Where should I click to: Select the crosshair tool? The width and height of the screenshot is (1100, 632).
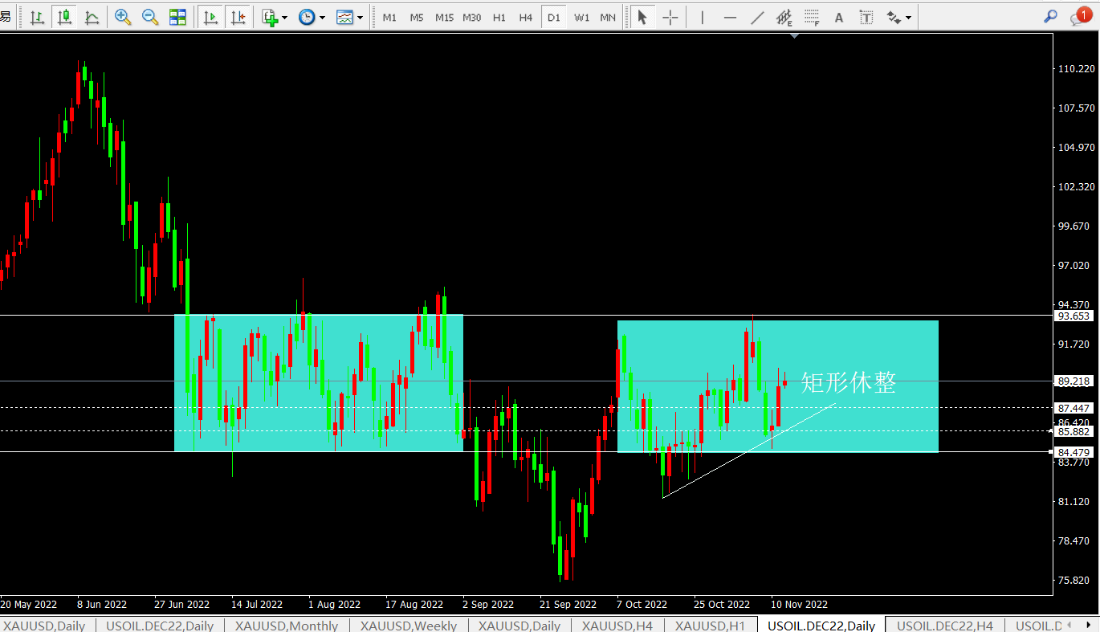670,17
